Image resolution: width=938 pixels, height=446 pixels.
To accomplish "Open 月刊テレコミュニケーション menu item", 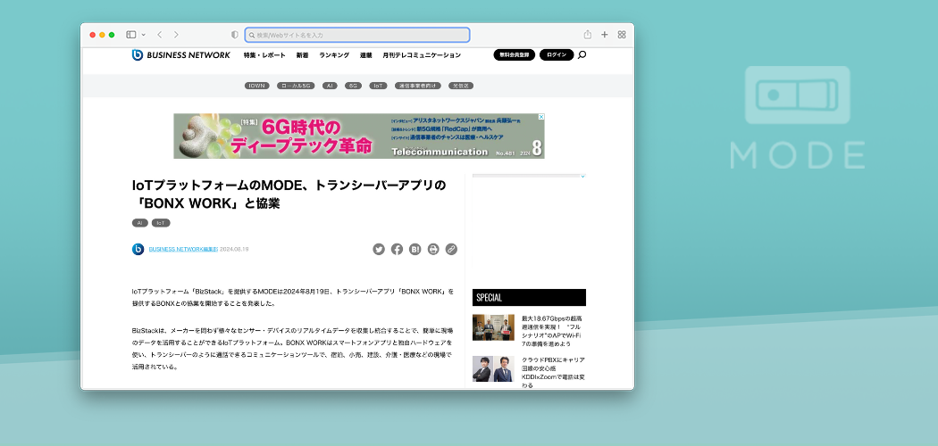I will tap(422, 55).
